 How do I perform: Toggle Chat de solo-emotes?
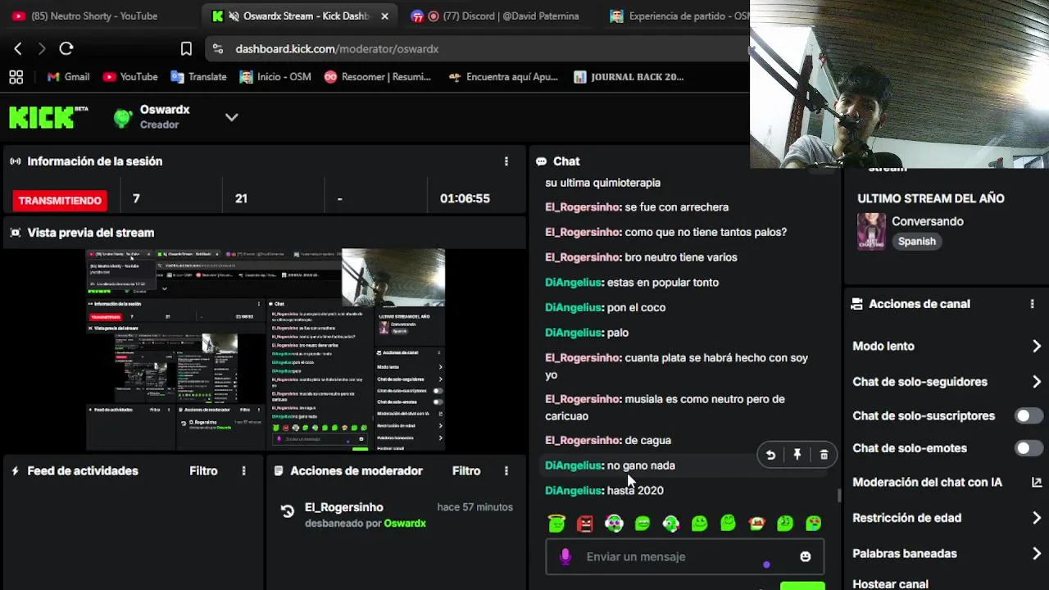click(x=1028, y=448)
